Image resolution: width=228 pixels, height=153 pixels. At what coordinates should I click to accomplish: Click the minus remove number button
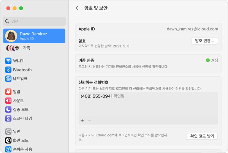(90, 120)
